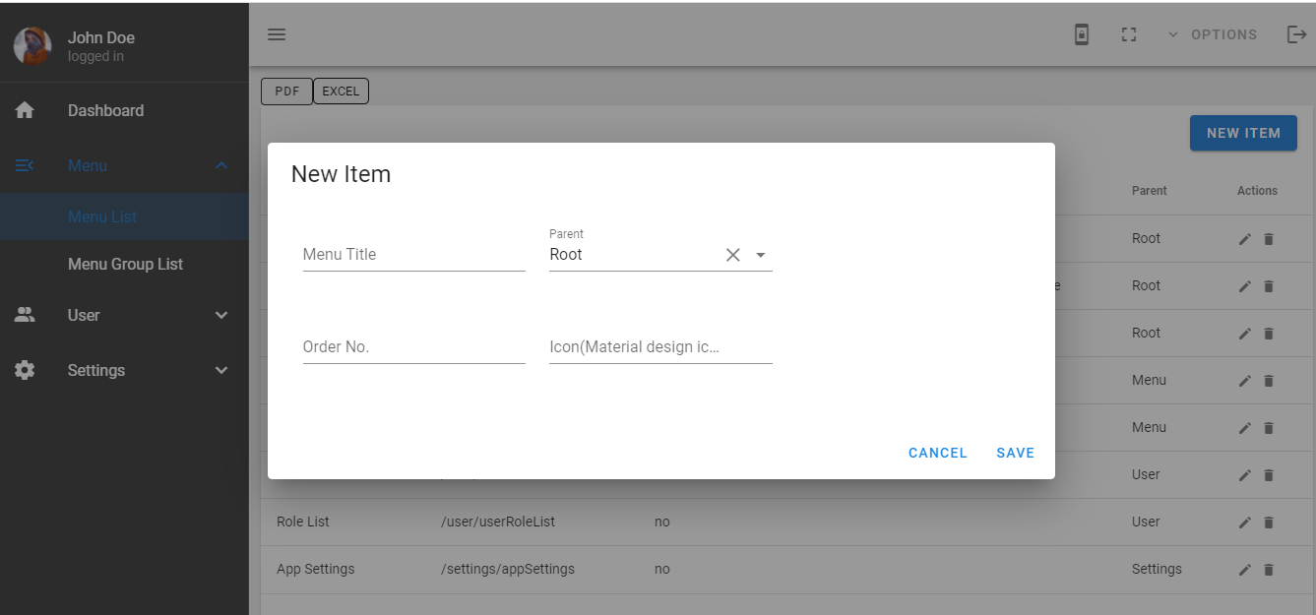This screenshot has width=1316, height=615.
Task: Click delete trash icon for App Settings row
Action: 1269,570
